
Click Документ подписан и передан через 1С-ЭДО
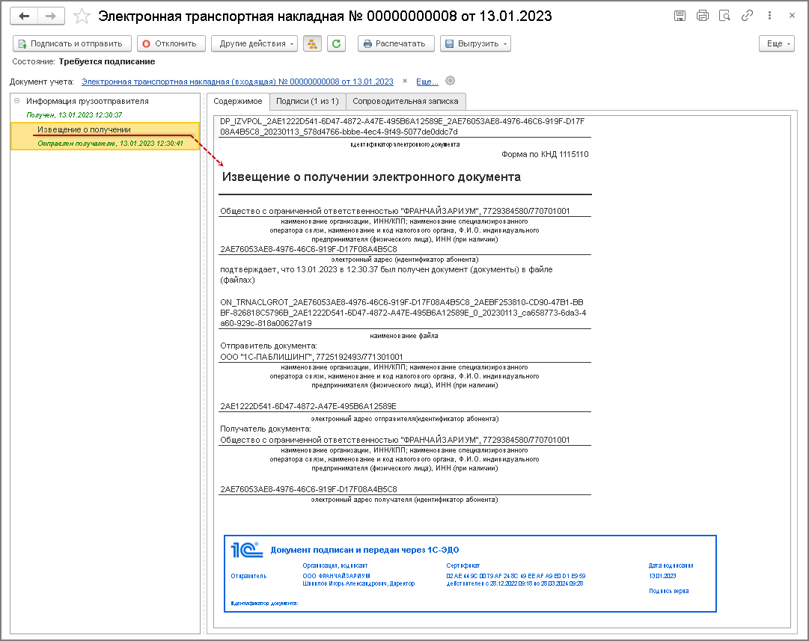tap(364, 550)
